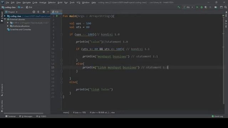This screenshot has height=128, width=228.
Task: Click the Kotlin file breadcrumb in navigation bar
Action: pyautogui.click(x=29, y=7)
